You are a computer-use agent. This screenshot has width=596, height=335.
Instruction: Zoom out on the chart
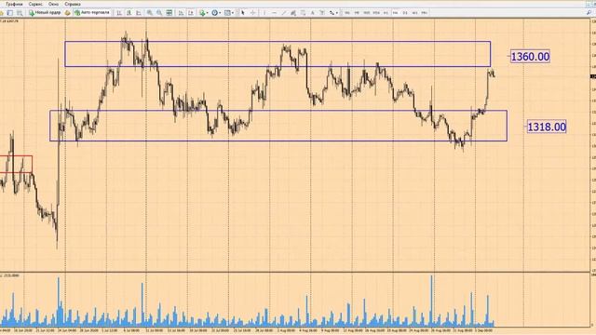(x=159, y=13)
